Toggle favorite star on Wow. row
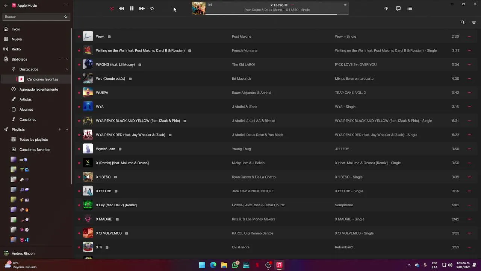 [79, 37]
